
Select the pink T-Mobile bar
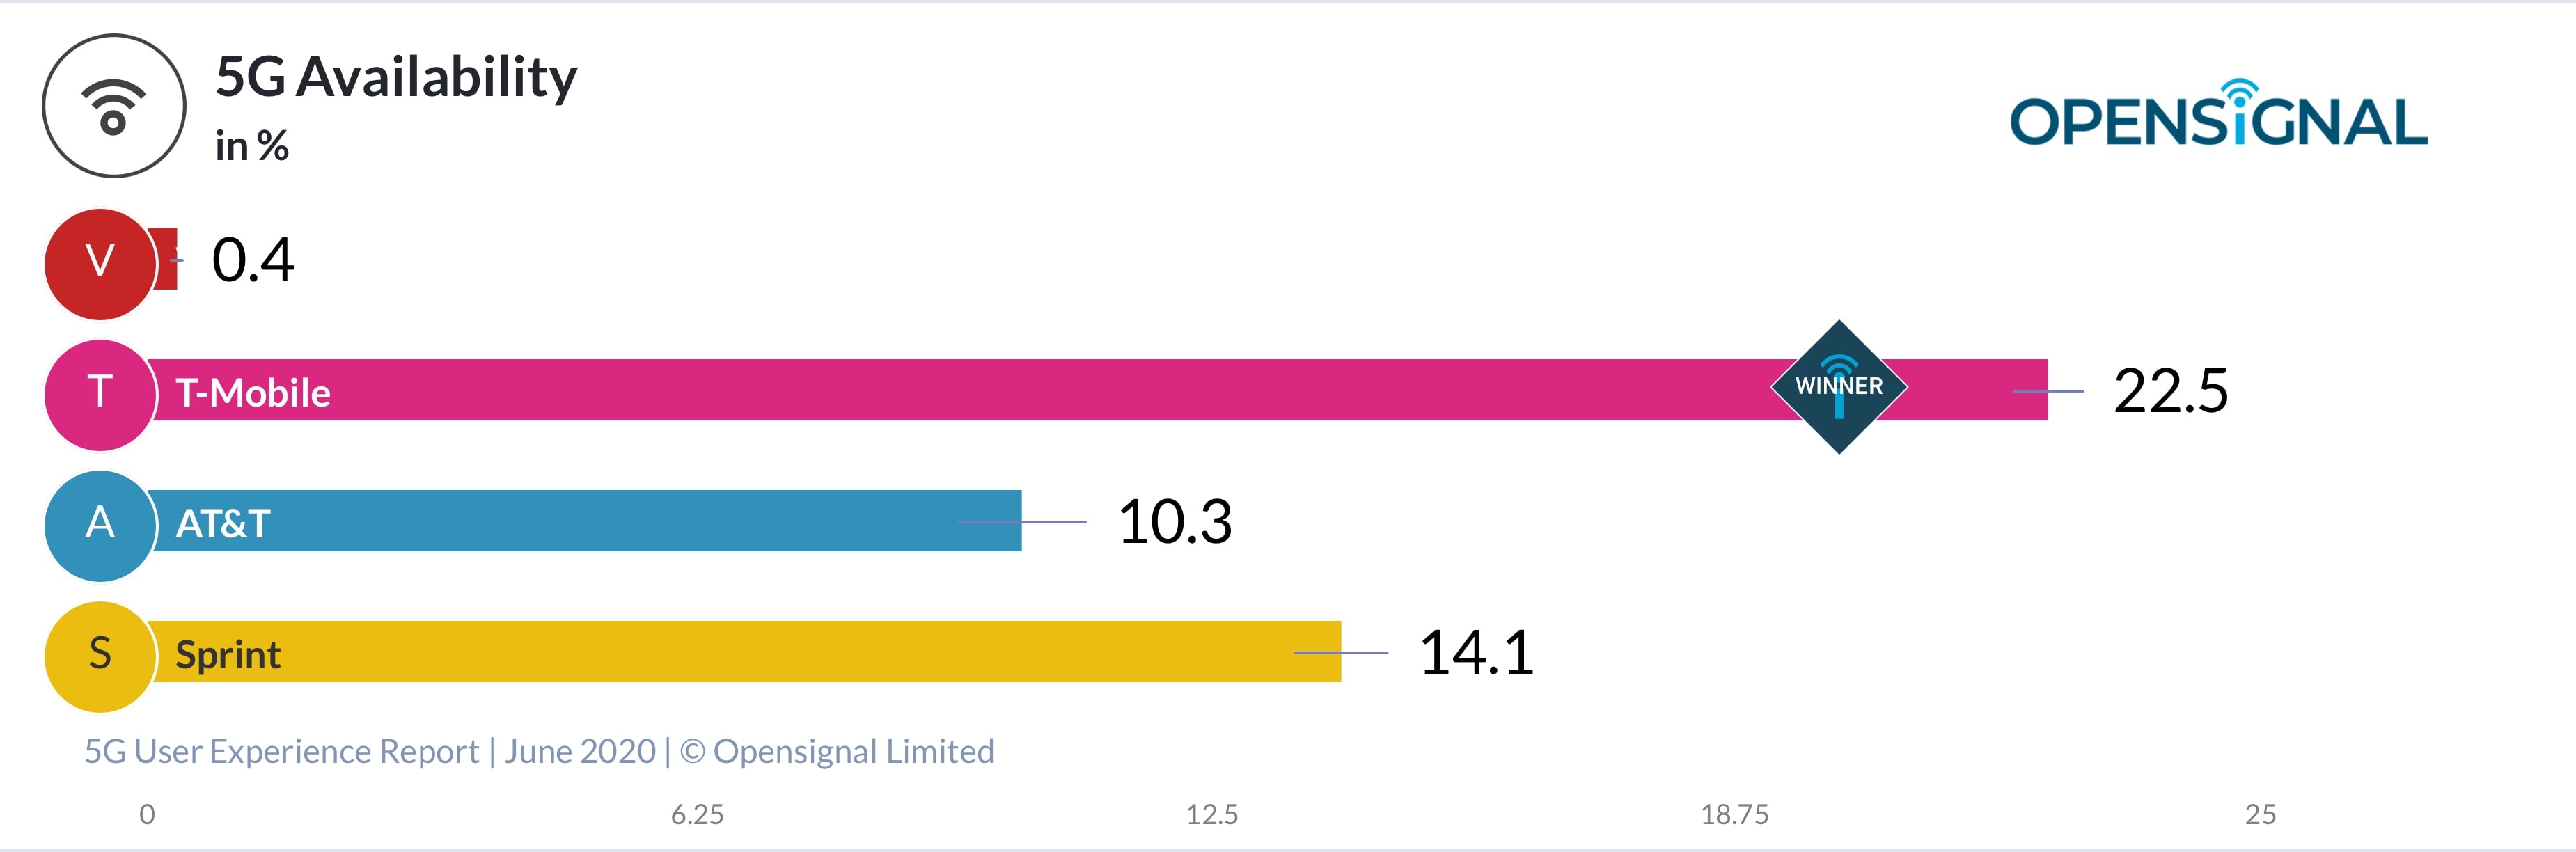click(x=1000, y=390)
